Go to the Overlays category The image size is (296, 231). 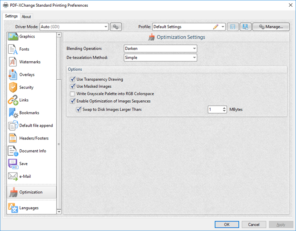[x=32, y=75]
